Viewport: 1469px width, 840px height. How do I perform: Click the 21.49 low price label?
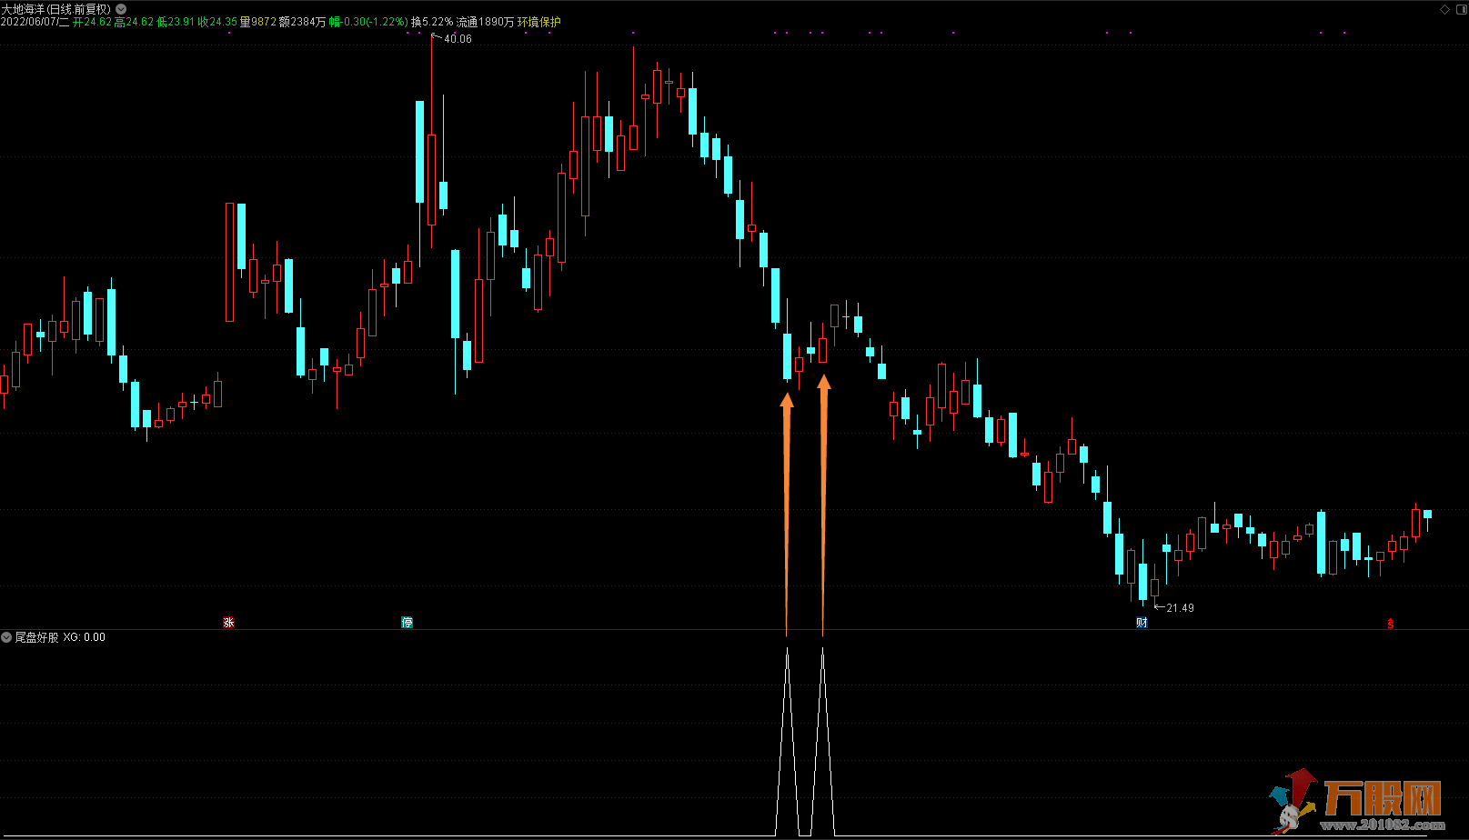click(x=1180, y=608)
